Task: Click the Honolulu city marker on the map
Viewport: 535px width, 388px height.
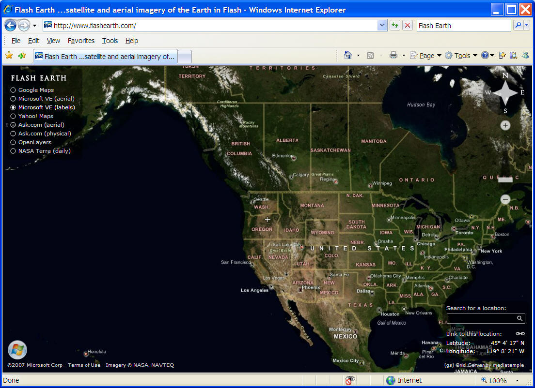Action: 86,354
